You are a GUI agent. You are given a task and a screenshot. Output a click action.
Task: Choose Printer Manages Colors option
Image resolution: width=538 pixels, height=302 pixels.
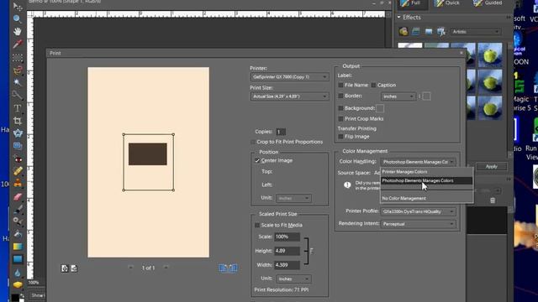tap(426, 171)
